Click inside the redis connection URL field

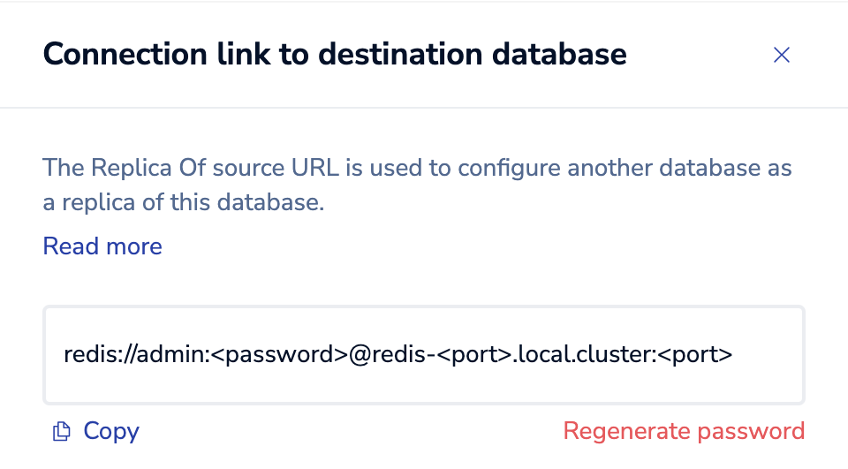tap(424, 355)
